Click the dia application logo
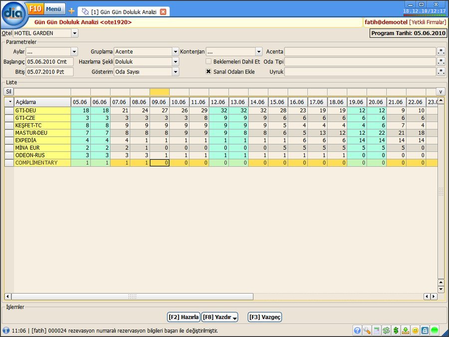 [14, 14]
